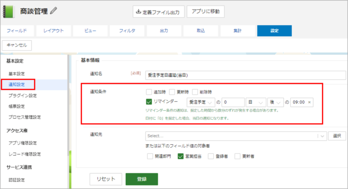Open アプリ権限設定 in the sidebar

(x=23, y=143)
